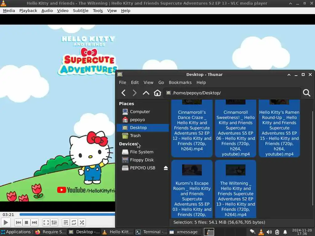Open VLC Media menu
The width and height of the screenshot is (315, 236).
click(x=9, y=11)
